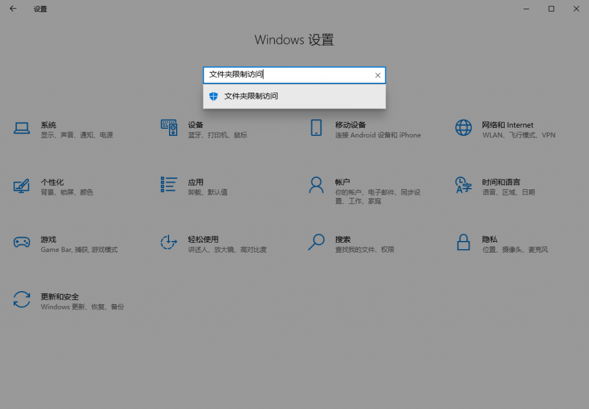The width and height of the screenshot is (589, 409).
Task: Click text 语音、区域、日期
Action: [x=508, y=192]
